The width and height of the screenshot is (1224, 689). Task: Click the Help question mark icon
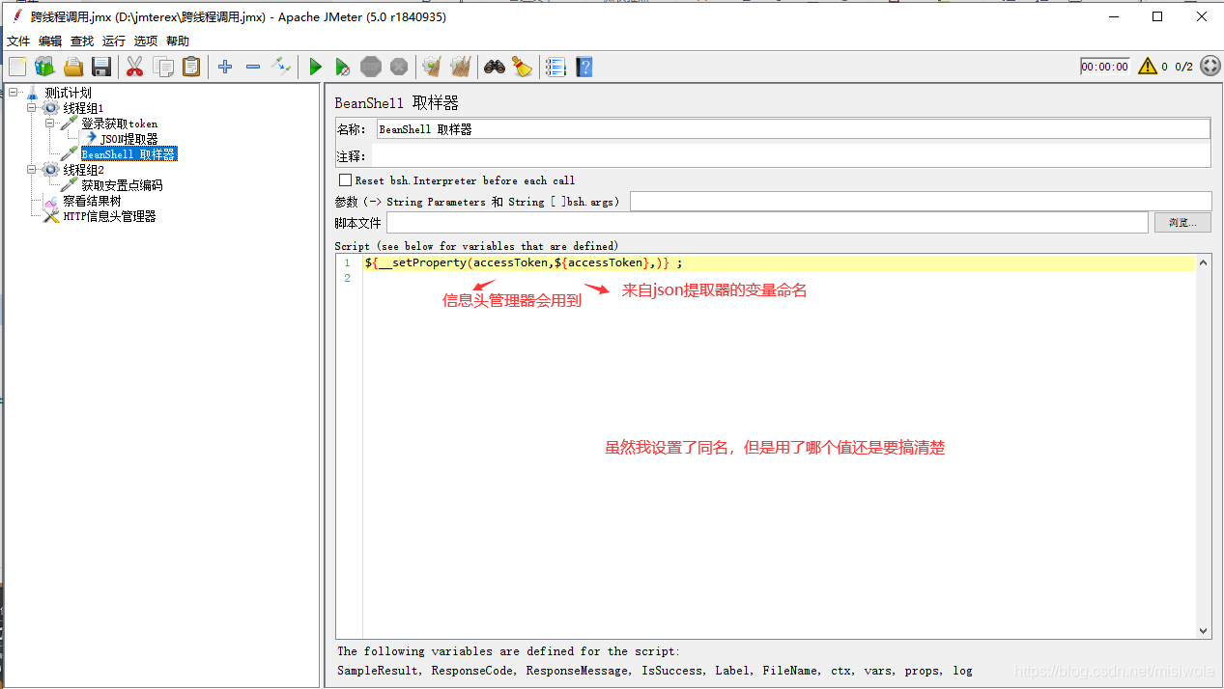pos(584,67)
